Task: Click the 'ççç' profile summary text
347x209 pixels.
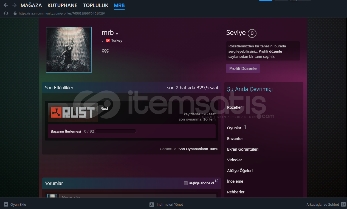Action: (105, 51)
